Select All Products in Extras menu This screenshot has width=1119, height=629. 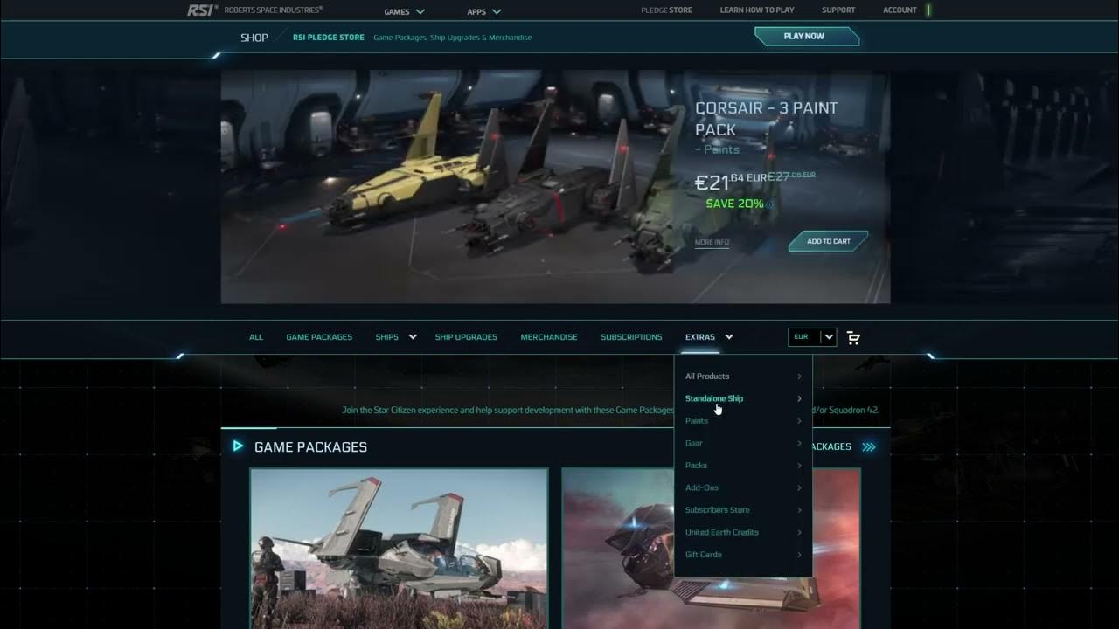coord(707,377)
